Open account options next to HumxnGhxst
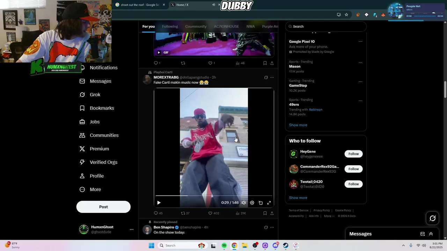This screenshot has height=251, width=447. click(132, 229)
